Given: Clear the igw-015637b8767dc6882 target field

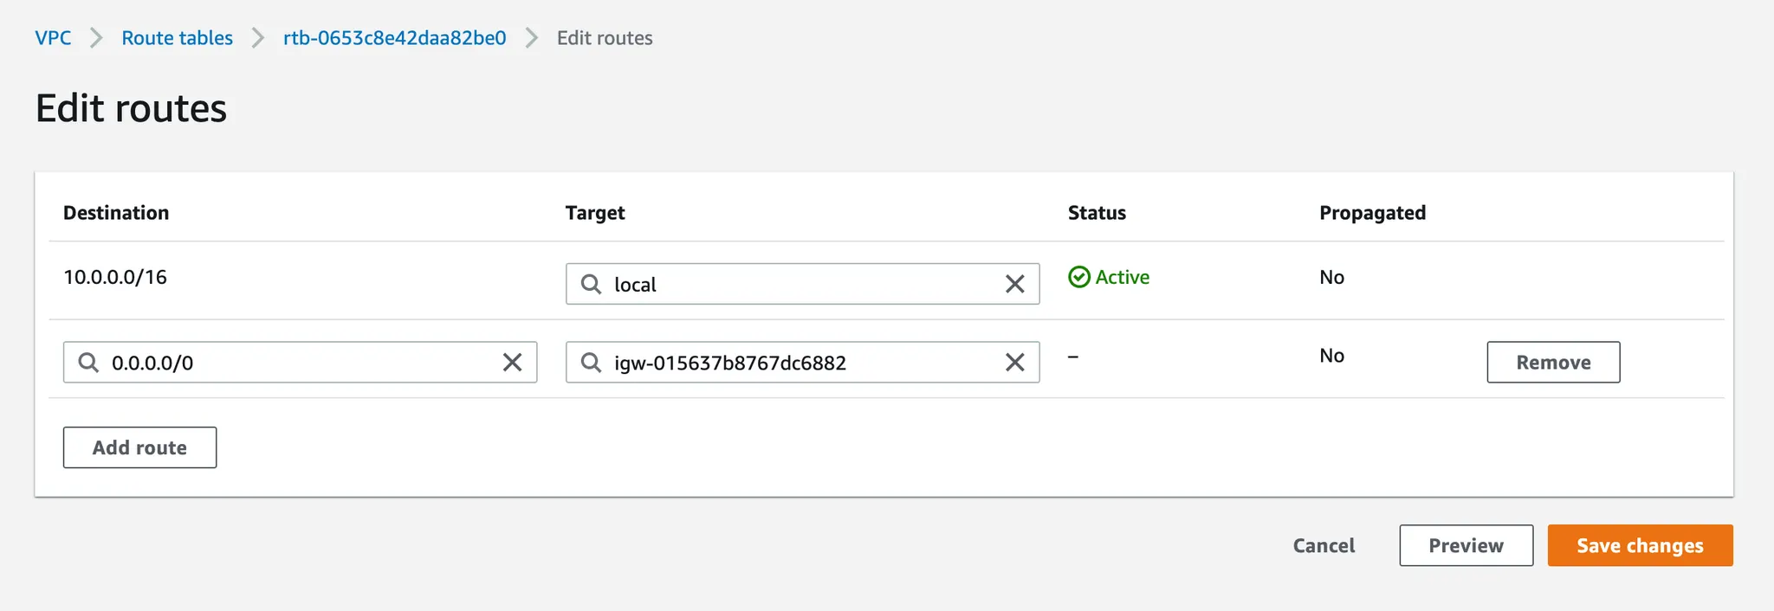Looking at the screenshot, I should click(x=1014, y=363).
